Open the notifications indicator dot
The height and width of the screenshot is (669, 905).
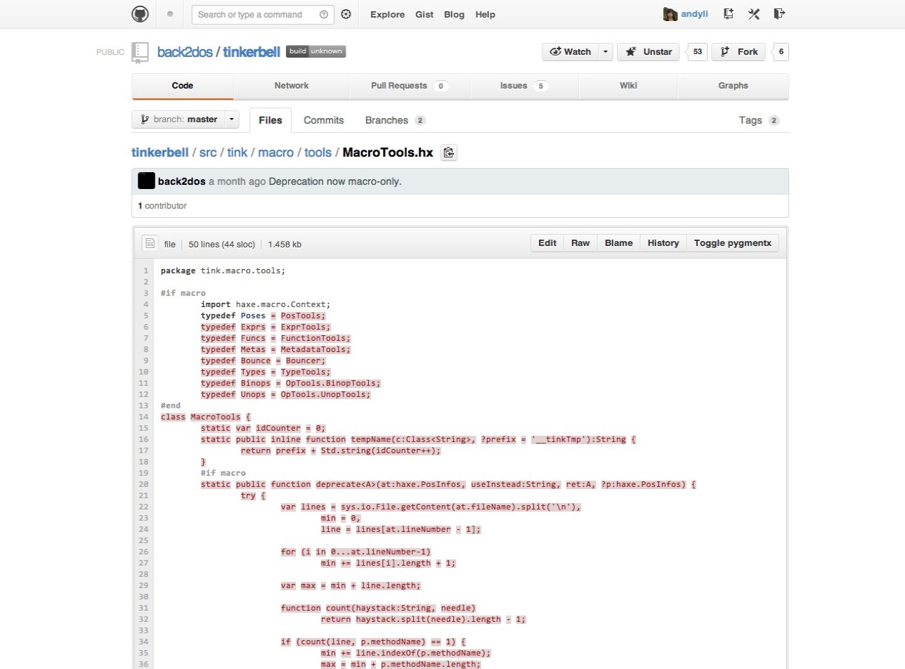pos(170,14)
